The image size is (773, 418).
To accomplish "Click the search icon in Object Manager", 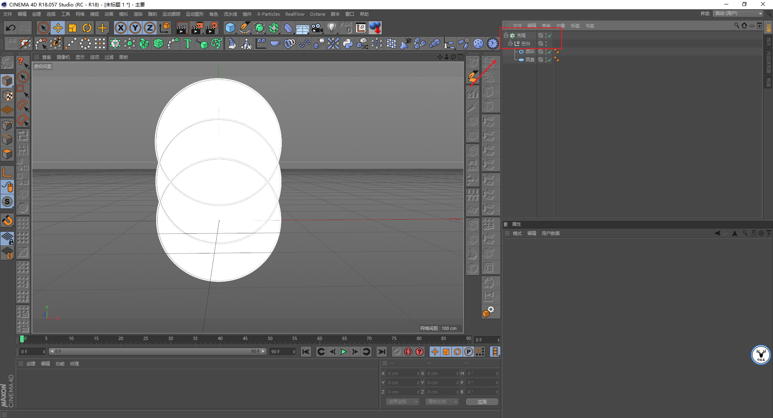I will point(737,25).
